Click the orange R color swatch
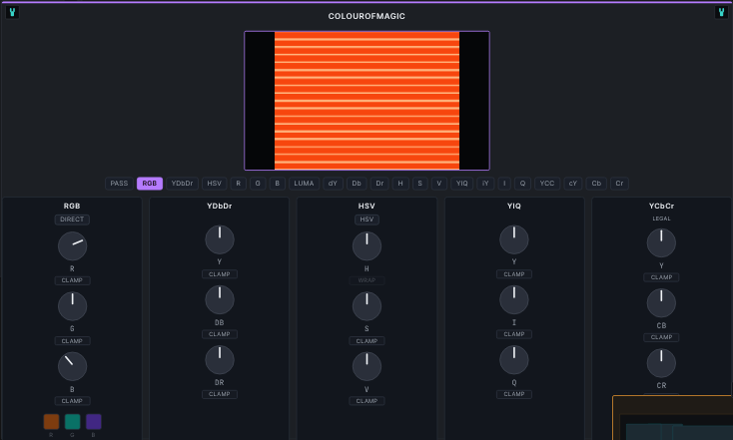This screenshot has height=440, width=733. 51,422
